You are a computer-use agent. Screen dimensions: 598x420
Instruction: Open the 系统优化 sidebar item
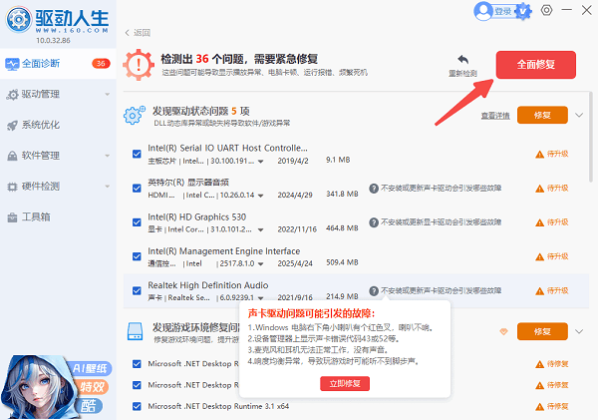[x=40, y=125]
